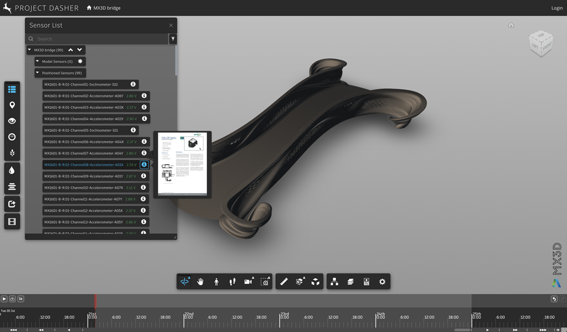Open the sensor filter dropdown beside search
This screenshot has width=567, height=332.
point(173,39)
